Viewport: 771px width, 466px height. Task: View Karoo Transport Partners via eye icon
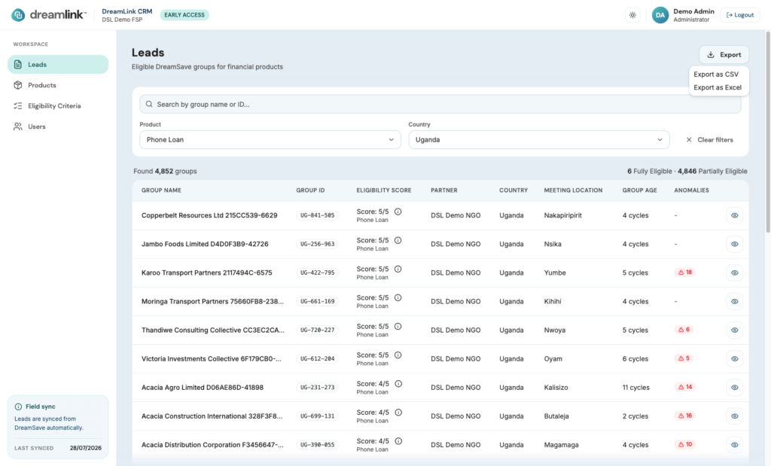735,273
